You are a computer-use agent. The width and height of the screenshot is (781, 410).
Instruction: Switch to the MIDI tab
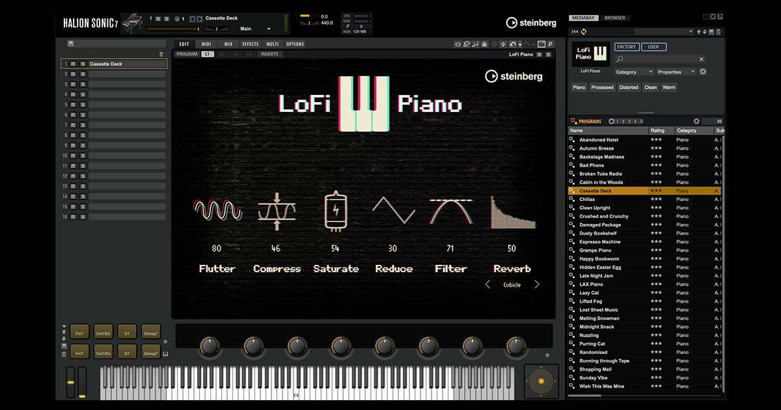(206, 44)
